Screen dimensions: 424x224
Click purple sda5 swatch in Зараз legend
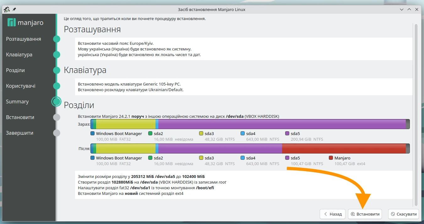(287, 133)
